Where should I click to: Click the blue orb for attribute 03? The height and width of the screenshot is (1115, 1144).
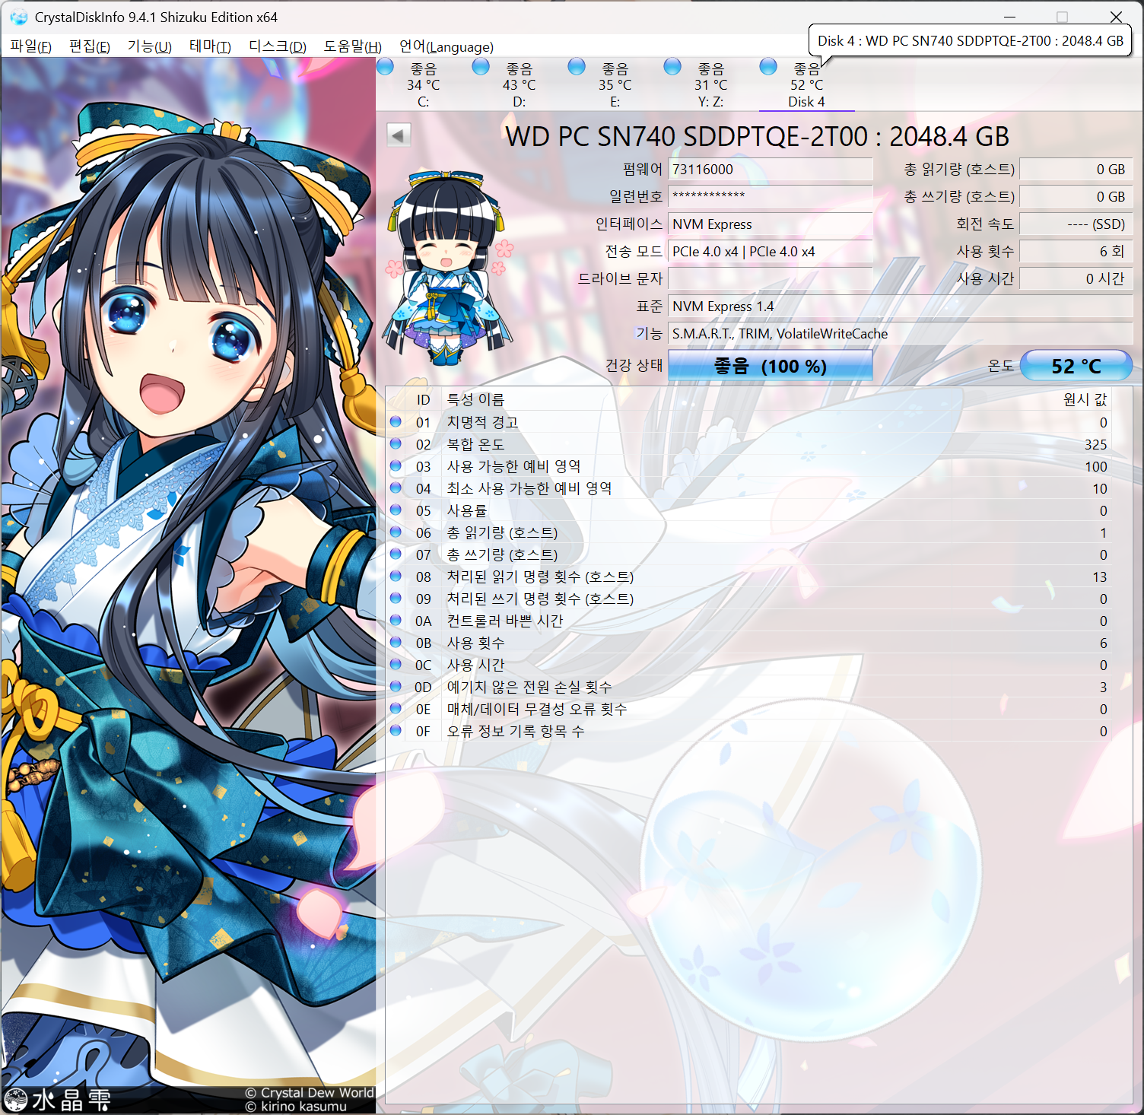click(x=396, y=465)
